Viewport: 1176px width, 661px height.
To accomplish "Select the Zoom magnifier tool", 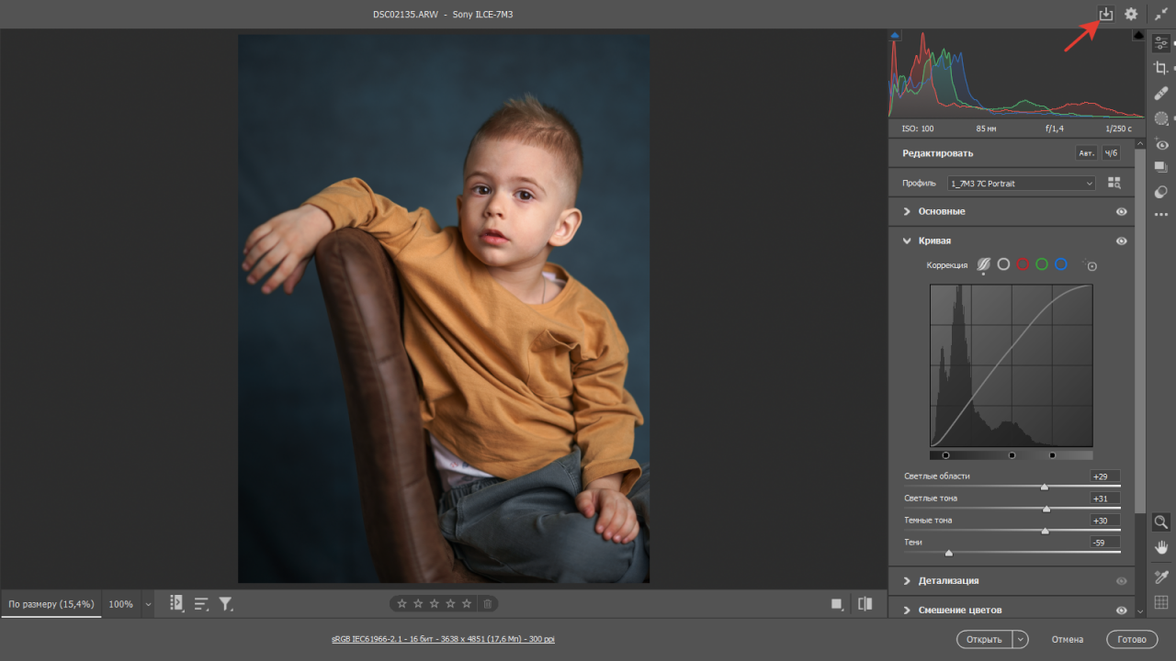I will click(x=1161, y=521).
